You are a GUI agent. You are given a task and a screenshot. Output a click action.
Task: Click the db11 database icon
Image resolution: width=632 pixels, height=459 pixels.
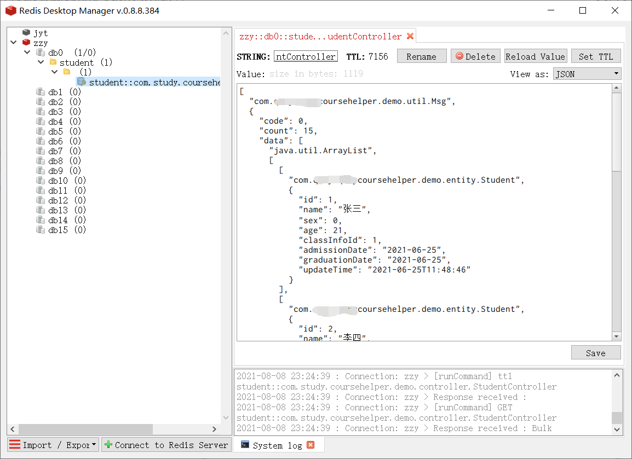point(41,190)
